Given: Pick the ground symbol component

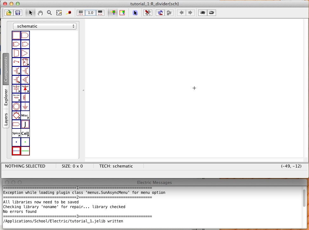Looking at the screenshot, I should tap(25, 106).
